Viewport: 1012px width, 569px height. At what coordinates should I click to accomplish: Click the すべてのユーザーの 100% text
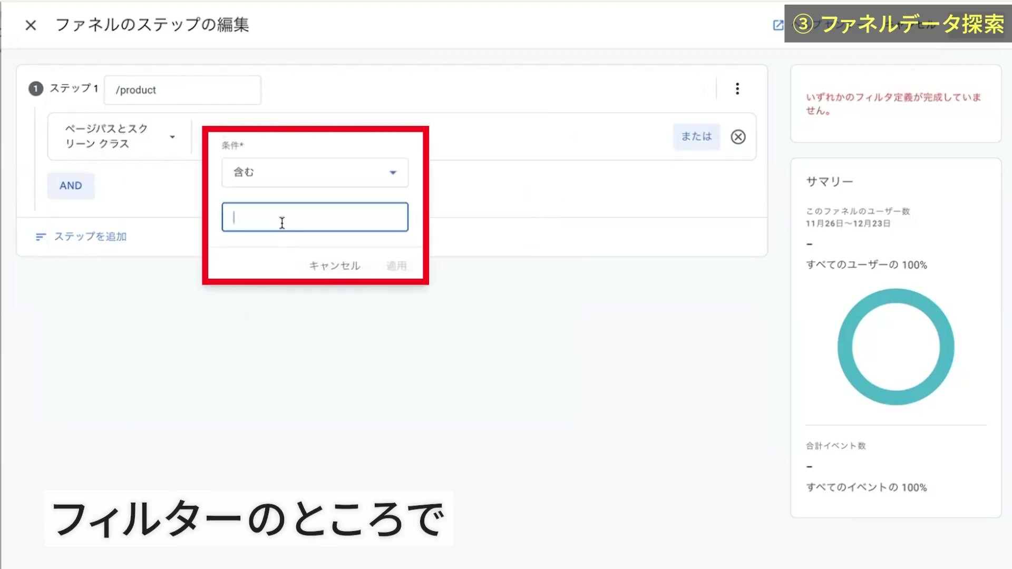pos(866,265)
